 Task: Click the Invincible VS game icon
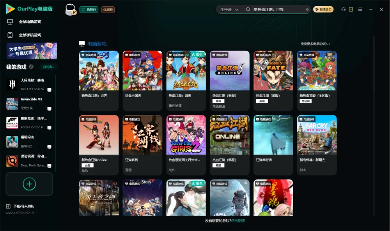point(12,103)
